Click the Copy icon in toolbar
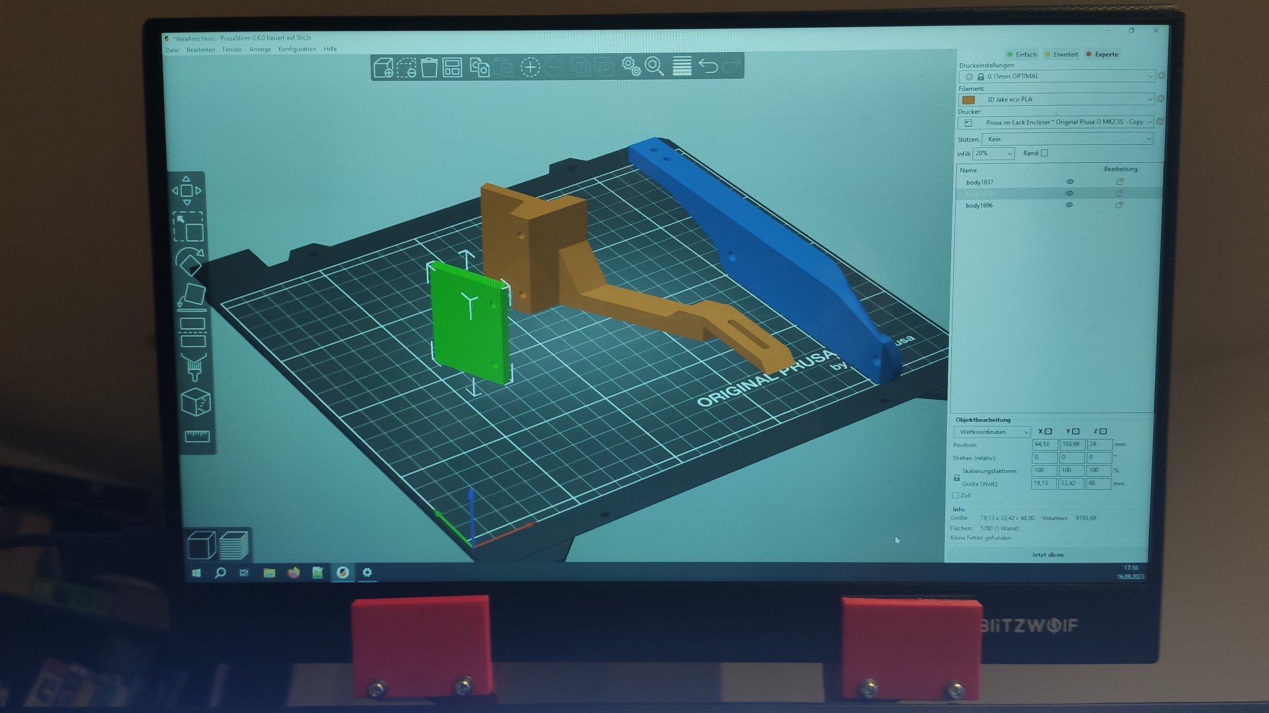This screenshot has height=713, width=1269. click(479, 67)
